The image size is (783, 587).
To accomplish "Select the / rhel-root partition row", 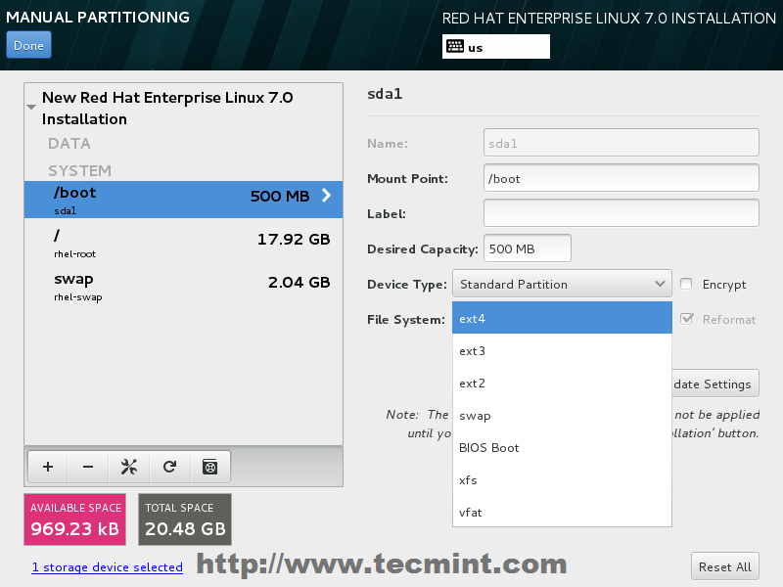I will [183, 243].
